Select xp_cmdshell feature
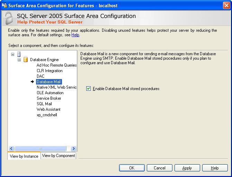This screenshot has width=232, height=177. click(47, 115)
